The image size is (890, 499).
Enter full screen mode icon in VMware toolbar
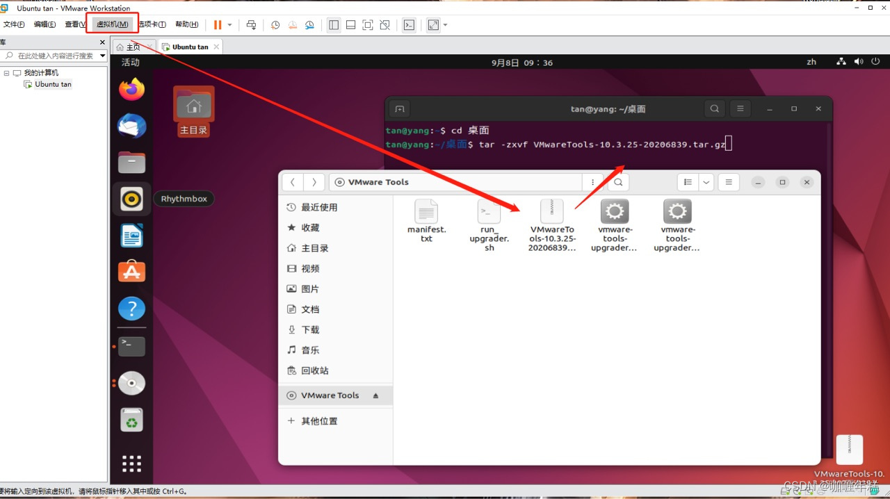[368, 25]
